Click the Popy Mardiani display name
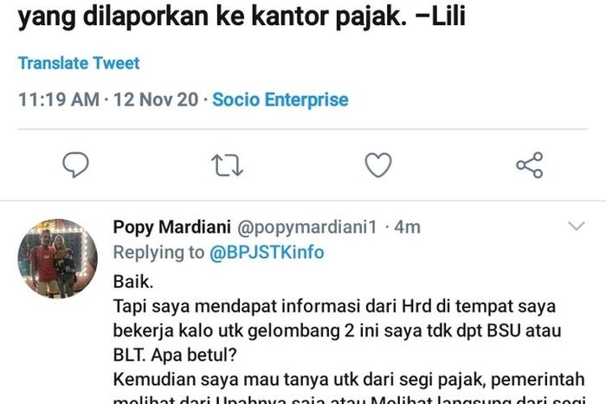 (172, 228)
